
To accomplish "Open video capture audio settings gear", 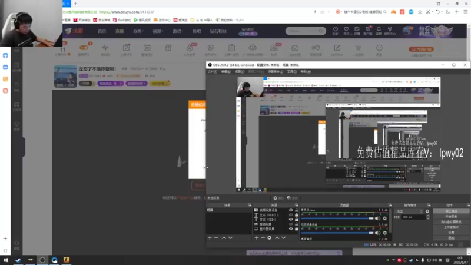I will [385, 233].
